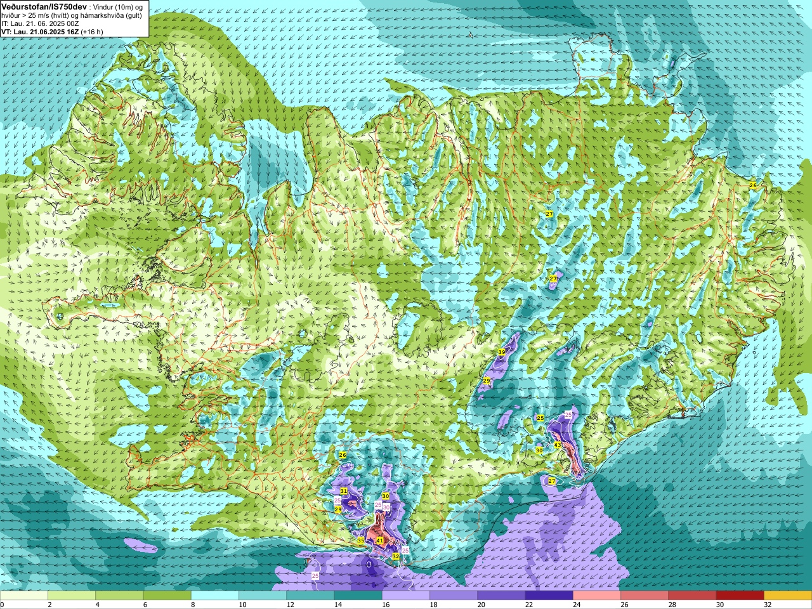812x609 pixels.
Task: Select the 2–4 m/s light green legend swatch
Action: coord(72,596)
